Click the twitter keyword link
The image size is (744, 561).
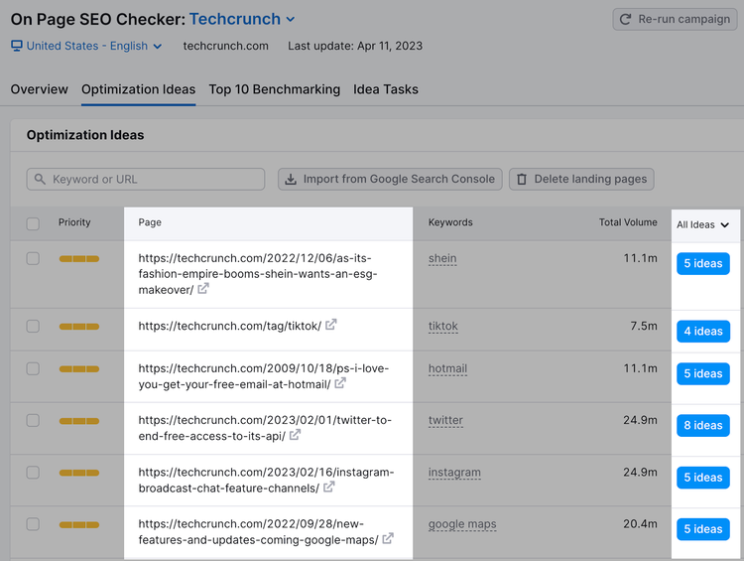pyautogui.click(x=445, y=420)
